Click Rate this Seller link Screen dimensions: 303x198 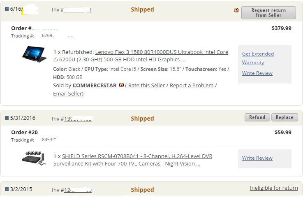146,85
